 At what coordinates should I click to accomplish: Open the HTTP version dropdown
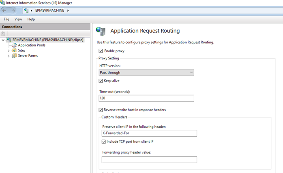(x=146, y=72)
